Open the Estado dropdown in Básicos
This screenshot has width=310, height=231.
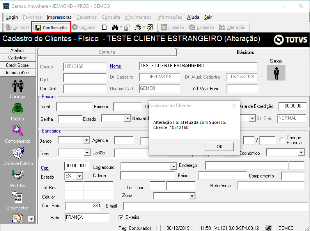(x=128, y=118)
